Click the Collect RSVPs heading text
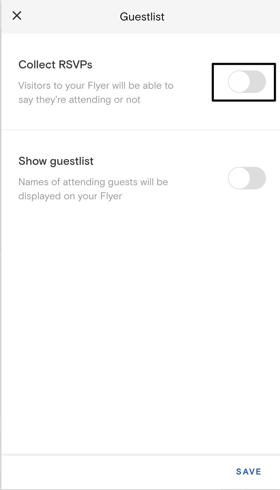The image size is (280, 490). (55, 65)
